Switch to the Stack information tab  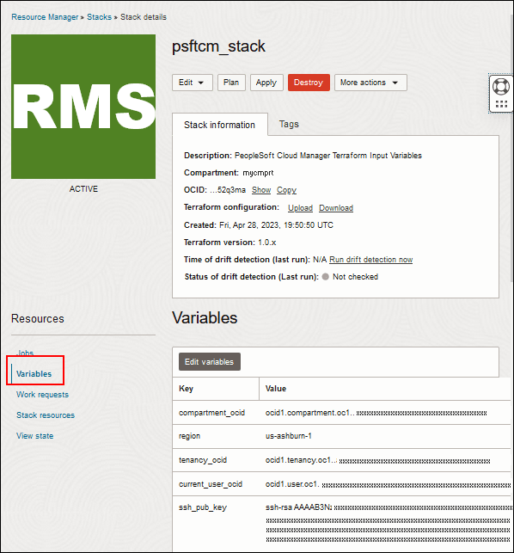pyautogui.click(x=220, y=125)
